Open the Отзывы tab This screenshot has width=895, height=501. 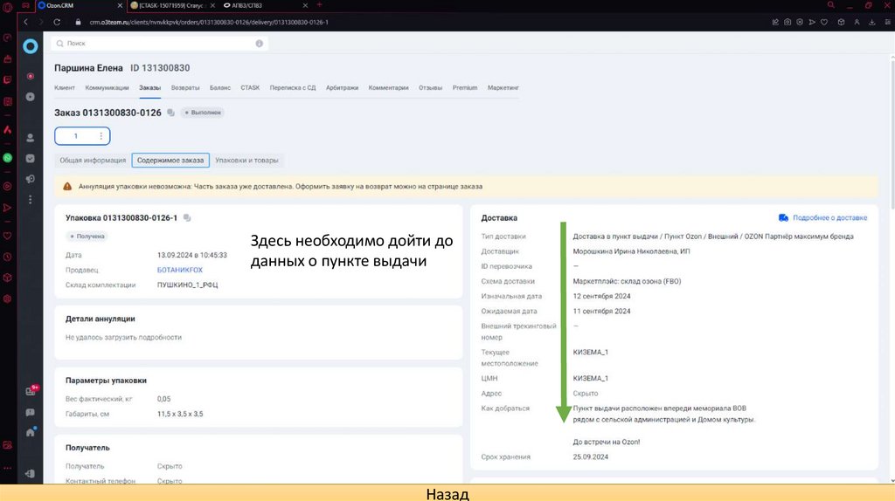point(430,88)
